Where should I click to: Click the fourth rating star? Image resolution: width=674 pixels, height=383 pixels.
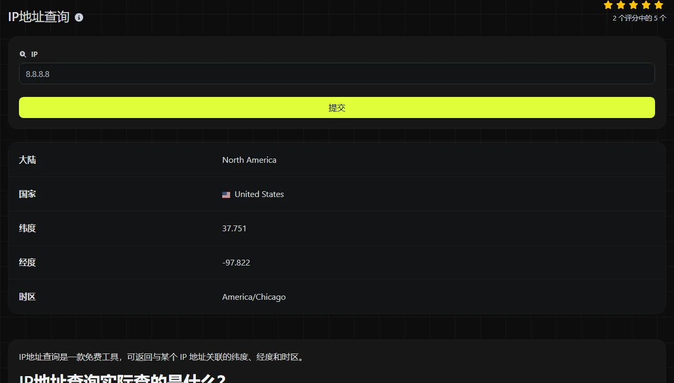click(646, 5)
